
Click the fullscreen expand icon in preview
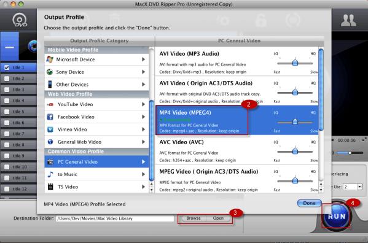click(364, 140)
